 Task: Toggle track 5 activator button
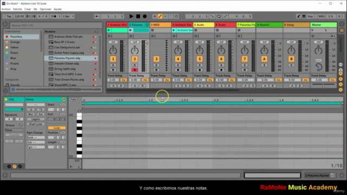click(200, 59)
